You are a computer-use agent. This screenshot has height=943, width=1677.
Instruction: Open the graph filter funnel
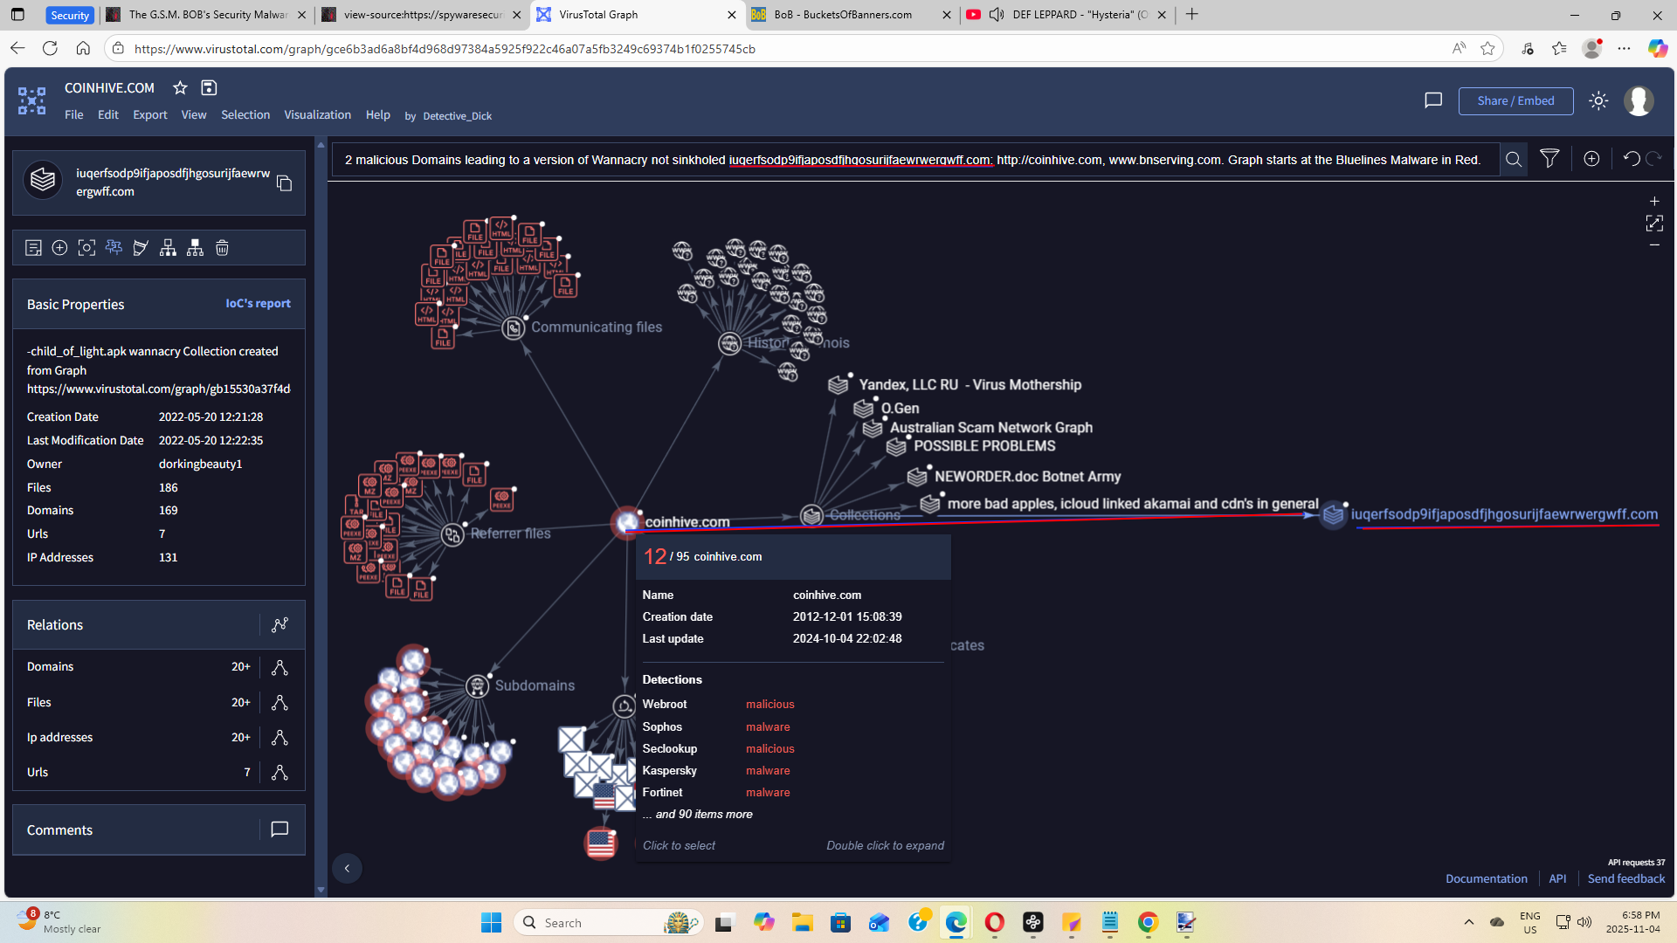[1549, 158]
